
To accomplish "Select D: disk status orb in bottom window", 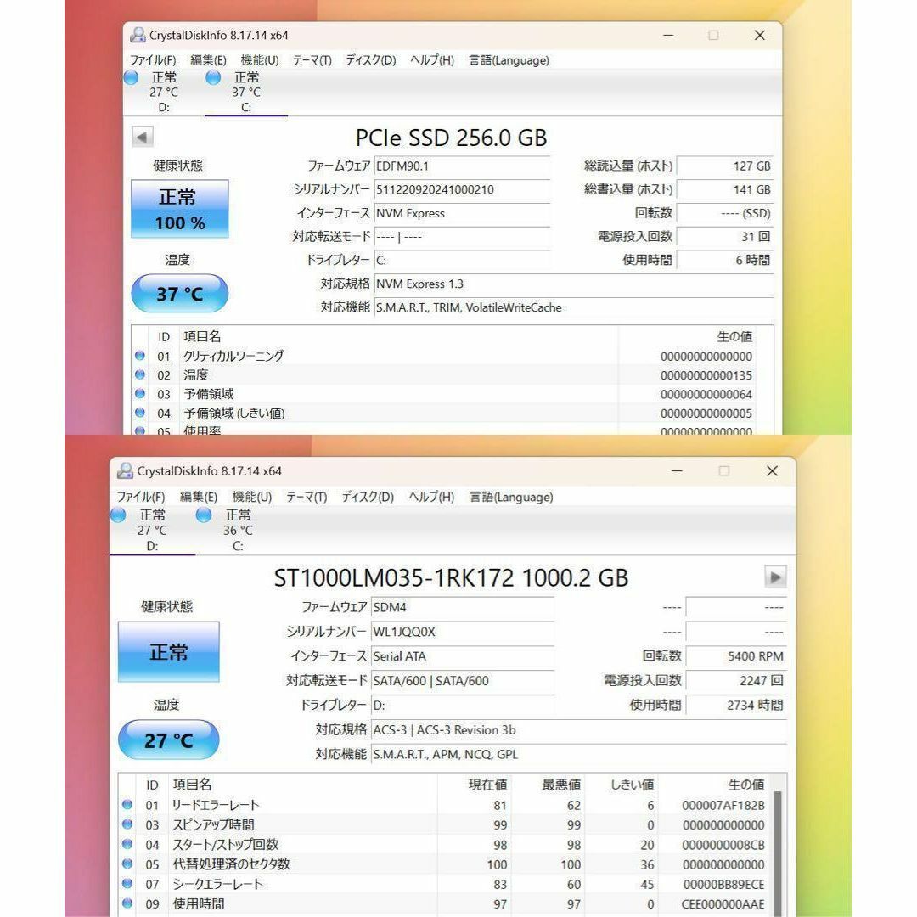I will pyautogui.click(x=119, y=515).
